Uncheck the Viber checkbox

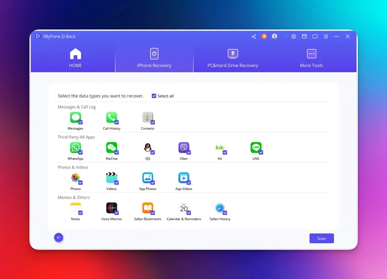coord(188,152)
